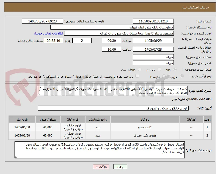Click the goods group field لوازم خانگی، صوتی و تصویری
The image size is (216, 174).
point(113,108)
